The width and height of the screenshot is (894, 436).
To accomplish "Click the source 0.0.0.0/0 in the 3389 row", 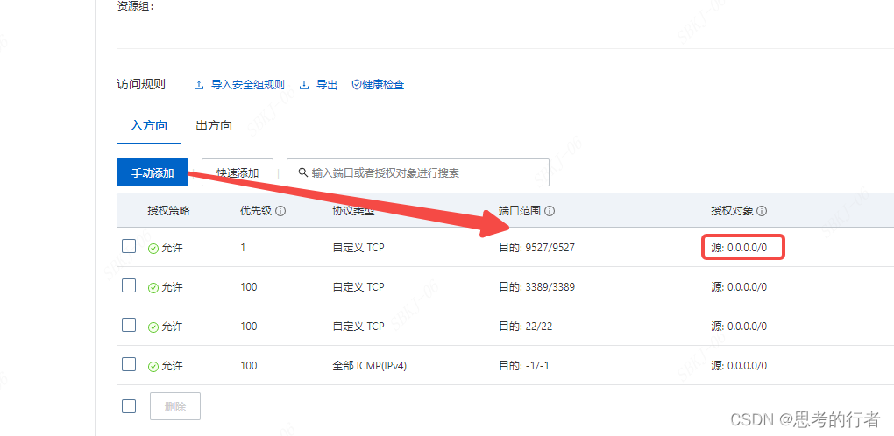I will pyautogui.click(x=739, y=287).
